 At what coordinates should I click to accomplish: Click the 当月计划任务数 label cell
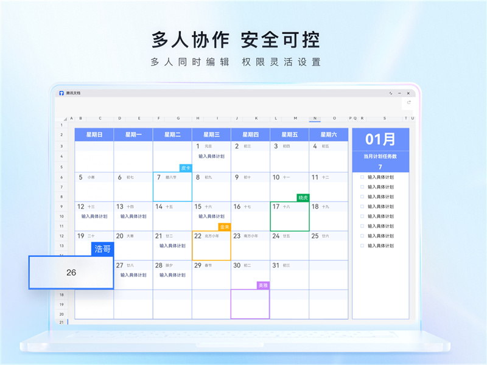pyautogui.click(x=380, y=156)
